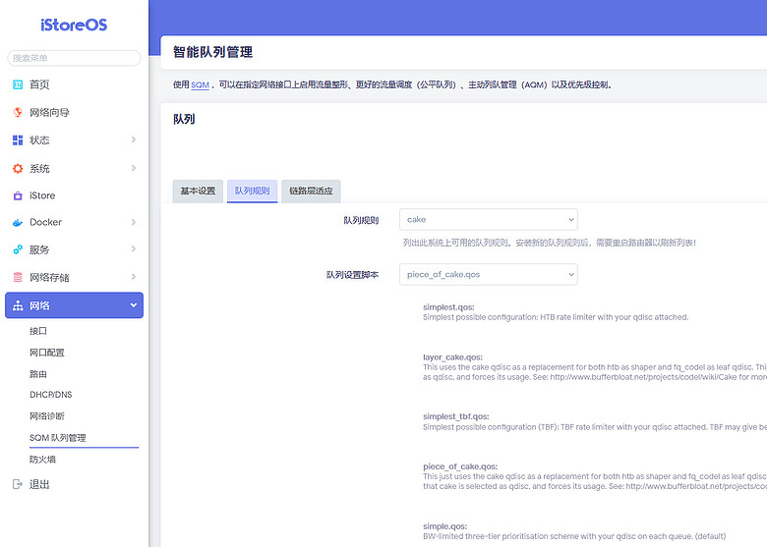767x547 pixels.
Task: Switch to the 基本设置 tab
Action: 198,191
